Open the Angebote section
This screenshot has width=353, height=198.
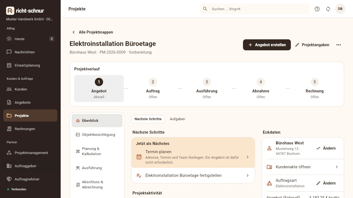[x=30, y=102]
